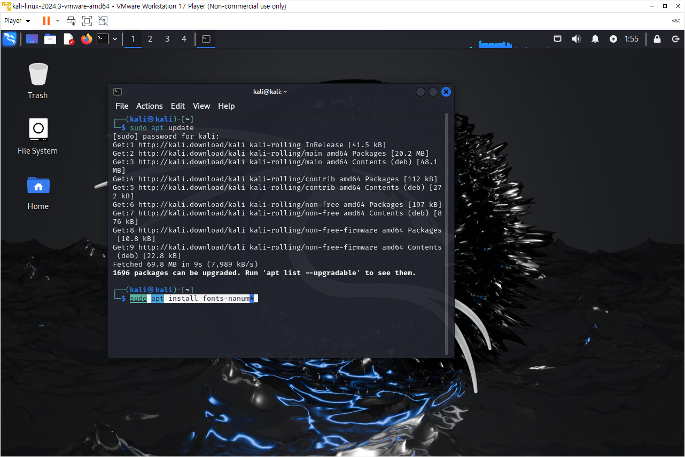Close the terminal window
Screen dimensions: 685x457
[x=446, y=92]
